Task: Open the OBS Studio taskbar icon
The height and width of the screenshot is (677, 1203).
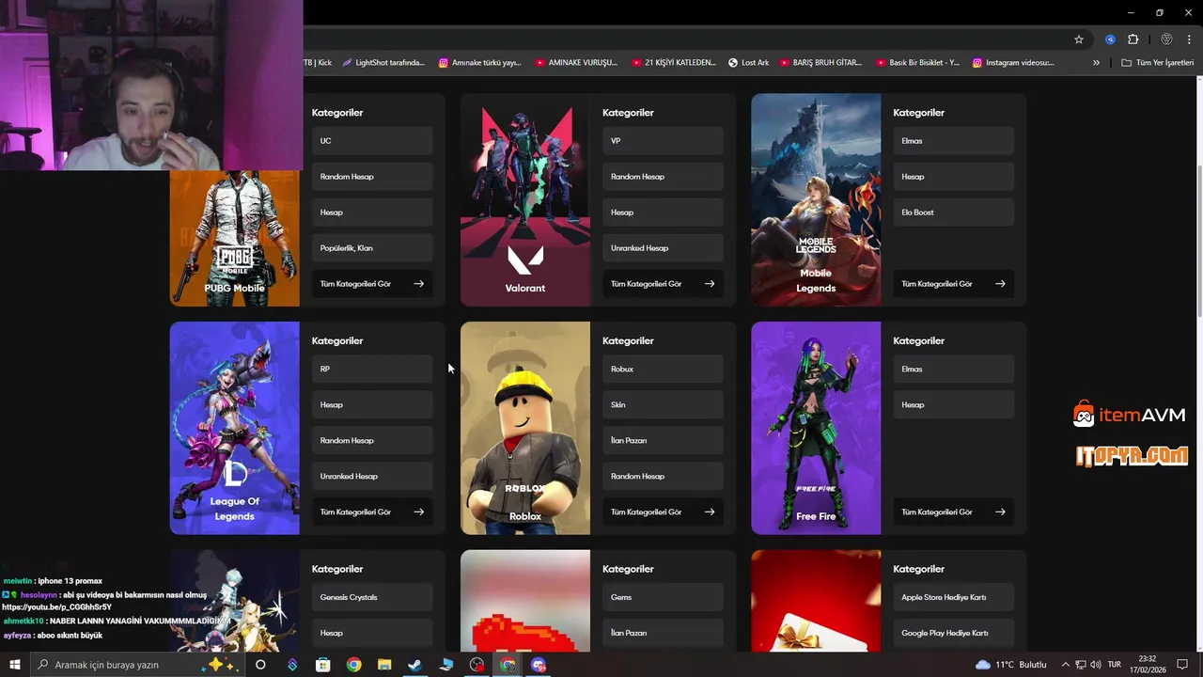Action: pyautogui.click(x=477, y=665)
